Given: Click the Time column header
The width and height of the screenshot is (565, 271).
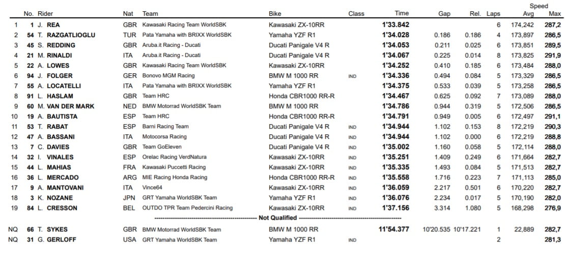Looking at the screenshot, I should point(401,14).
